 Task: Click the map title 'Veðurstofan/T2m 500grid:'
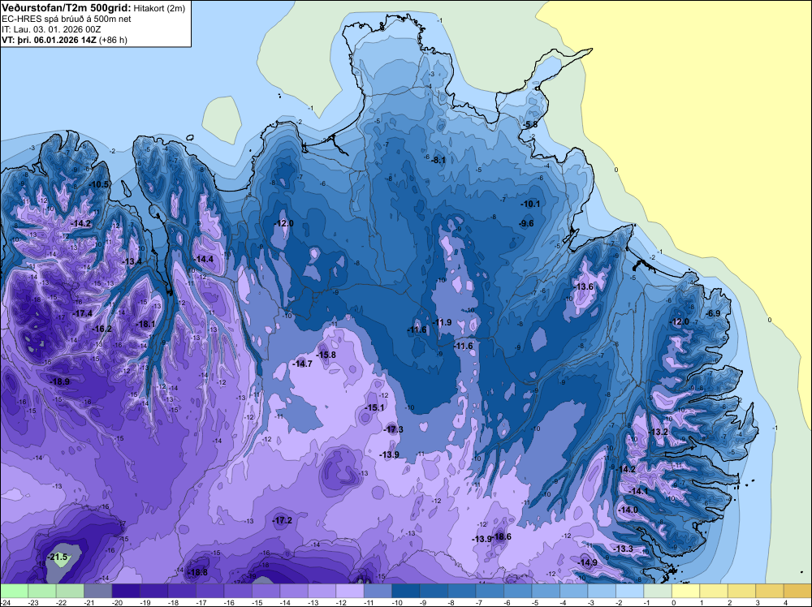(67, 8)
